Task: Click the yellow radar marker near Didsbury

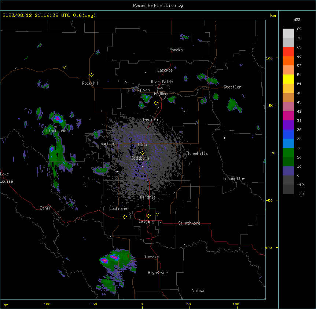Action: click(142, 153)
